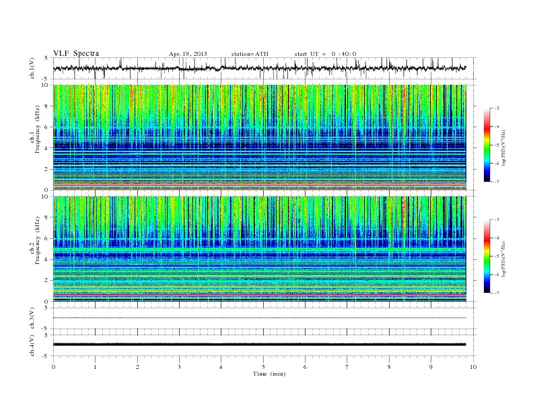Click the "station=ATH" header label

click(x=250, y=54)
